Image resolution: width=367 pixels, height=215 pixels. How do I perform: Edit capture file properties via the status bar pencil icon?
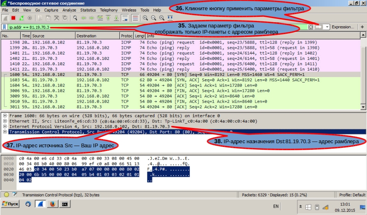pyautogui.click(x=14, y=194)
